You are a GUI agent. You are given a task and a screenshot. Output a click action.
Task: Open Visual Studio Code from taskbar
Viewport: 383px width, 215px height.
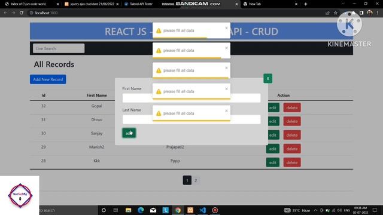click(202, 210)
